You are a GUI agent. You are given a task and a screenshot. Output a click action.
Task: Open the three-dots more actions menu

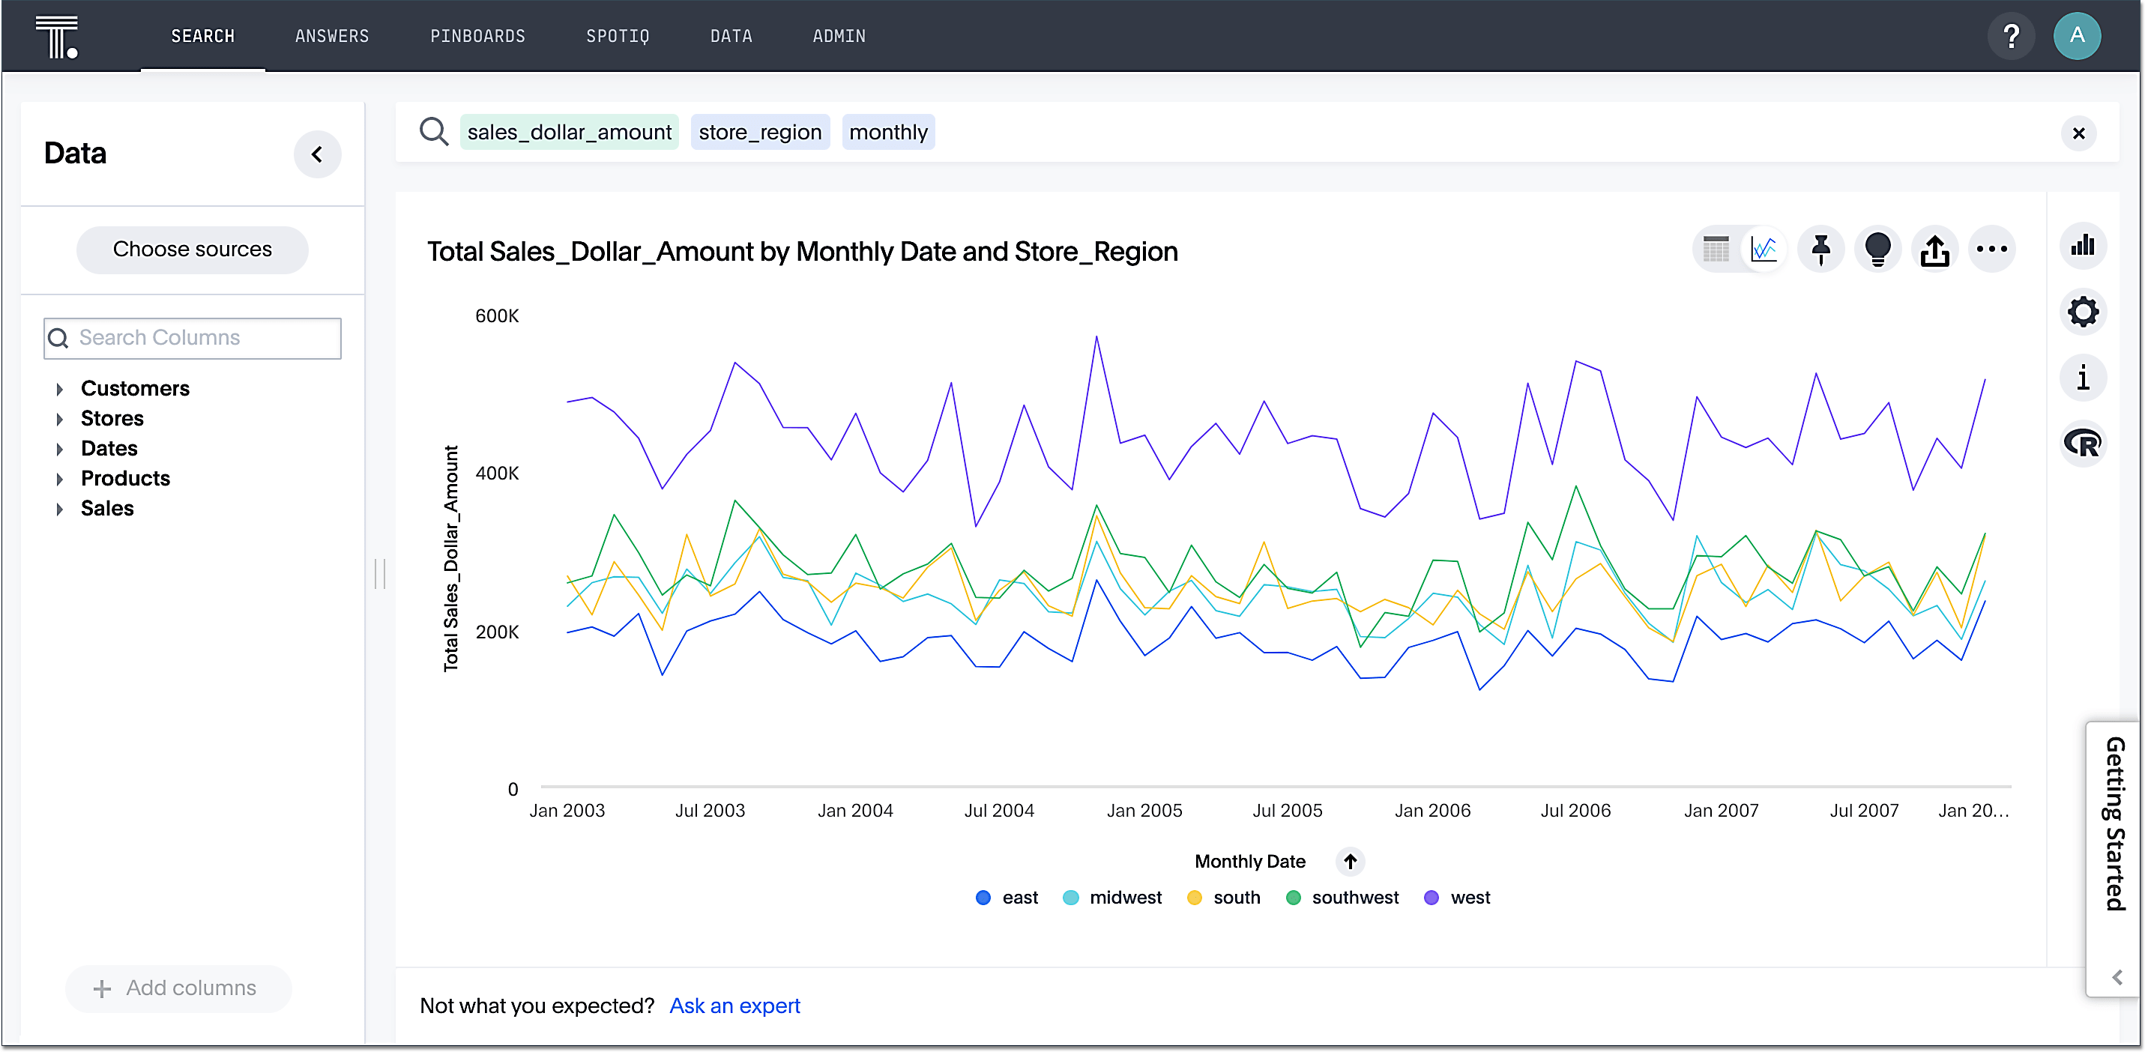[1991, 249]
